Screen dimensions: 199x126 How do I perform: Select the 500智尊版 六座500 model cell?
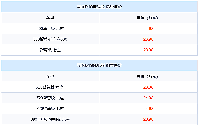(x=50, y=39)
